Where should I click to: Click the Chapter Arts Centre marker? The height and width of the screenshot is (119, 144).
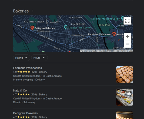(66, 27)
